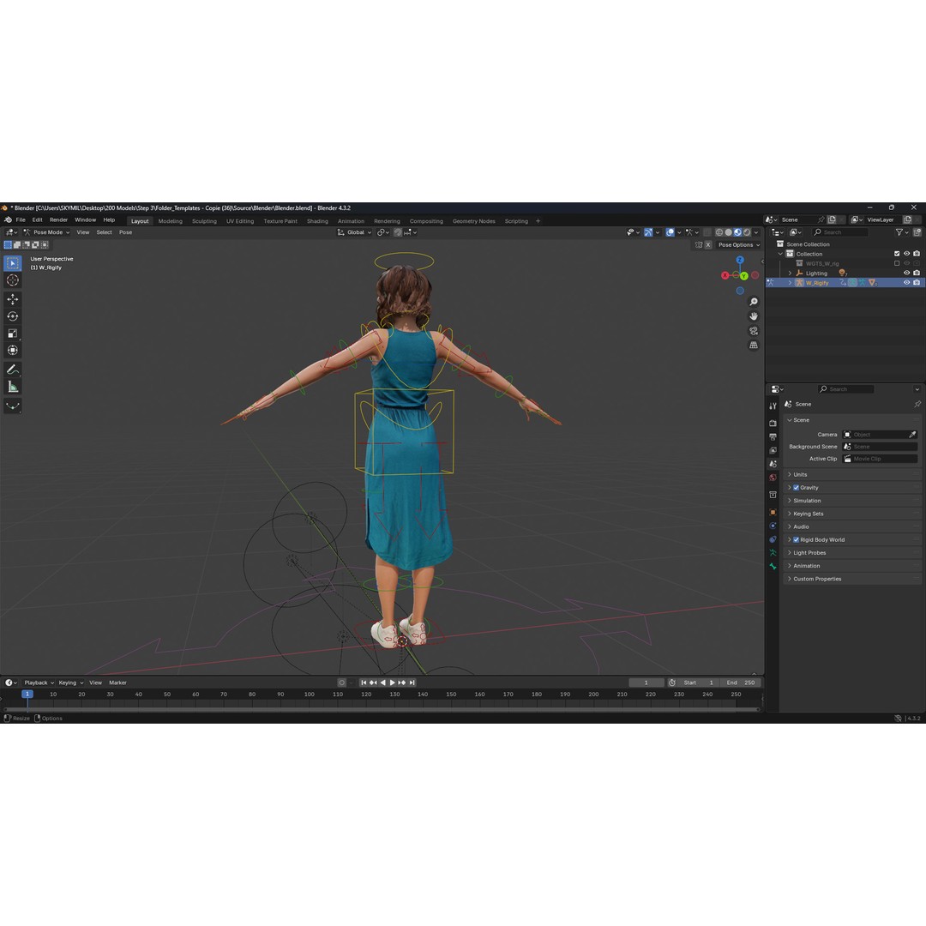Switch to the Modeling workspace tab
This screenshot has height=926, width=926.
pos(170,221)
